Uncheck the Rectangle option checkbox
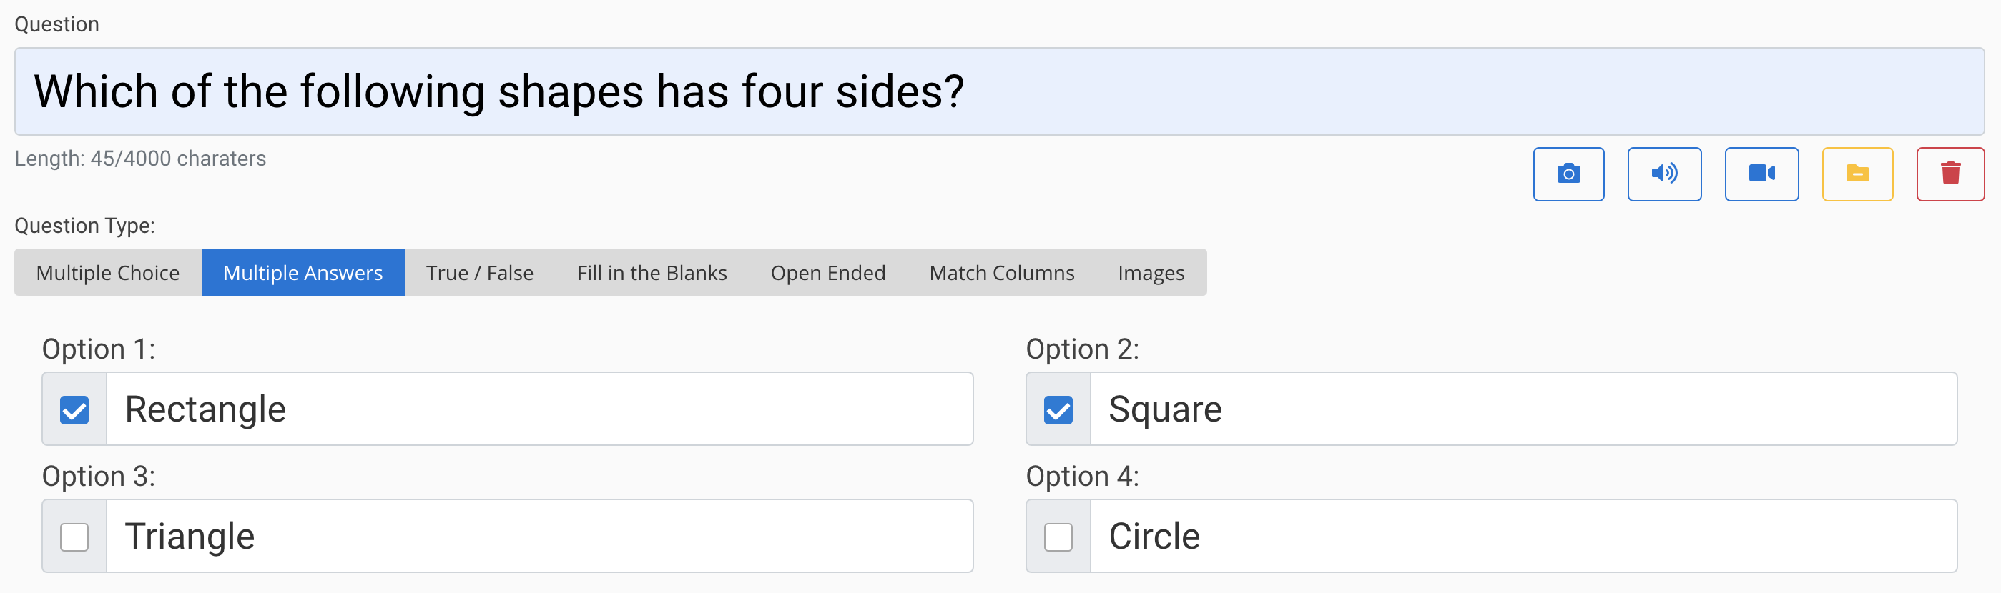This screenshot has width=2001, height=593. point(74,409)
